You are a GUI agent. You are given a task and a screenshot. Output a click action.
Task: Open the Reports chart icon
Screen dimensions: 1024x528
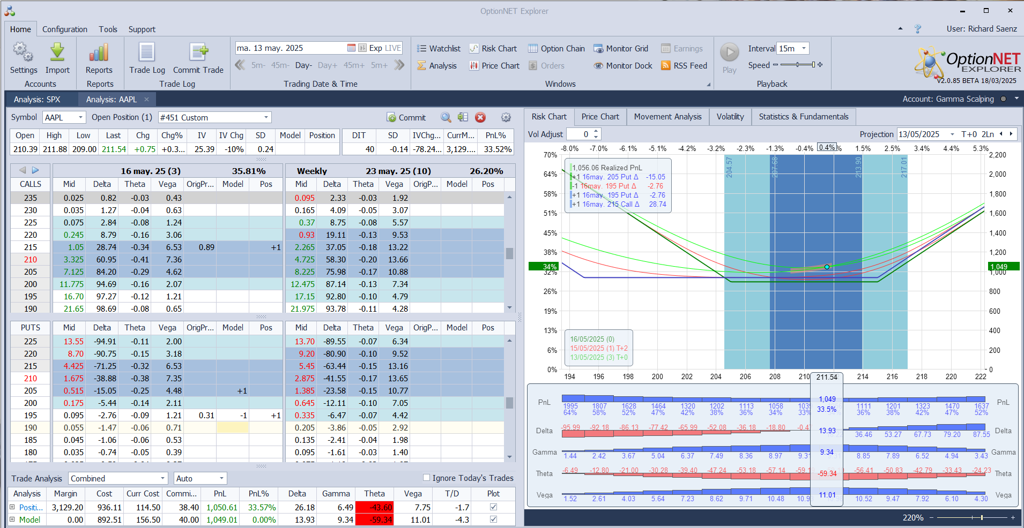pyautogui.click(x=99, y=52)
